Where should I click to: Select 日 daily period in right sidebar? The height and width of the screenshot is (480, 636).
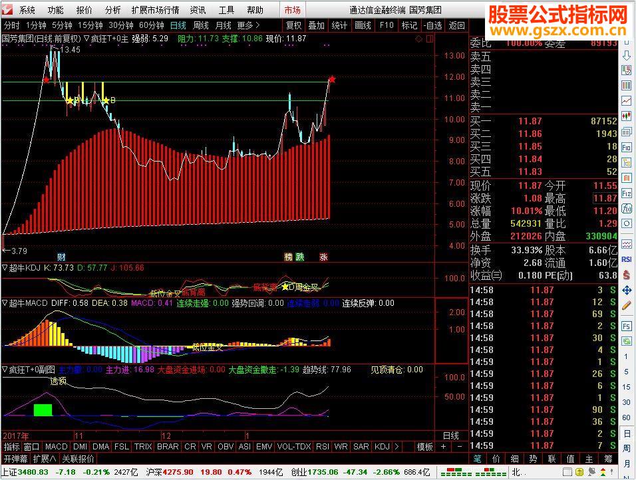pos(627,433)
